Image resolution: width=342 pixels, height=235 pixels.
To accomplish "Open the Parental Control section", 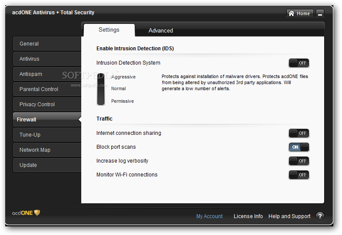I will click(47, 89).
